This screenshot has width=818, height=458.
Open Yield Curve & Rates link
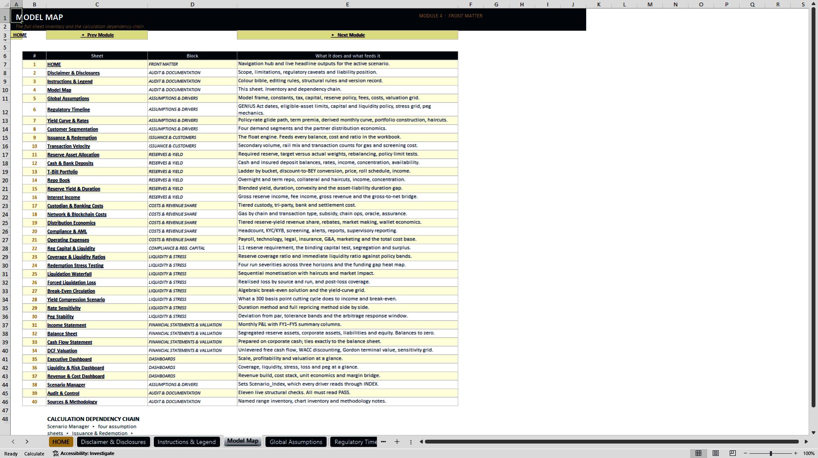click(x=68, y=120)
